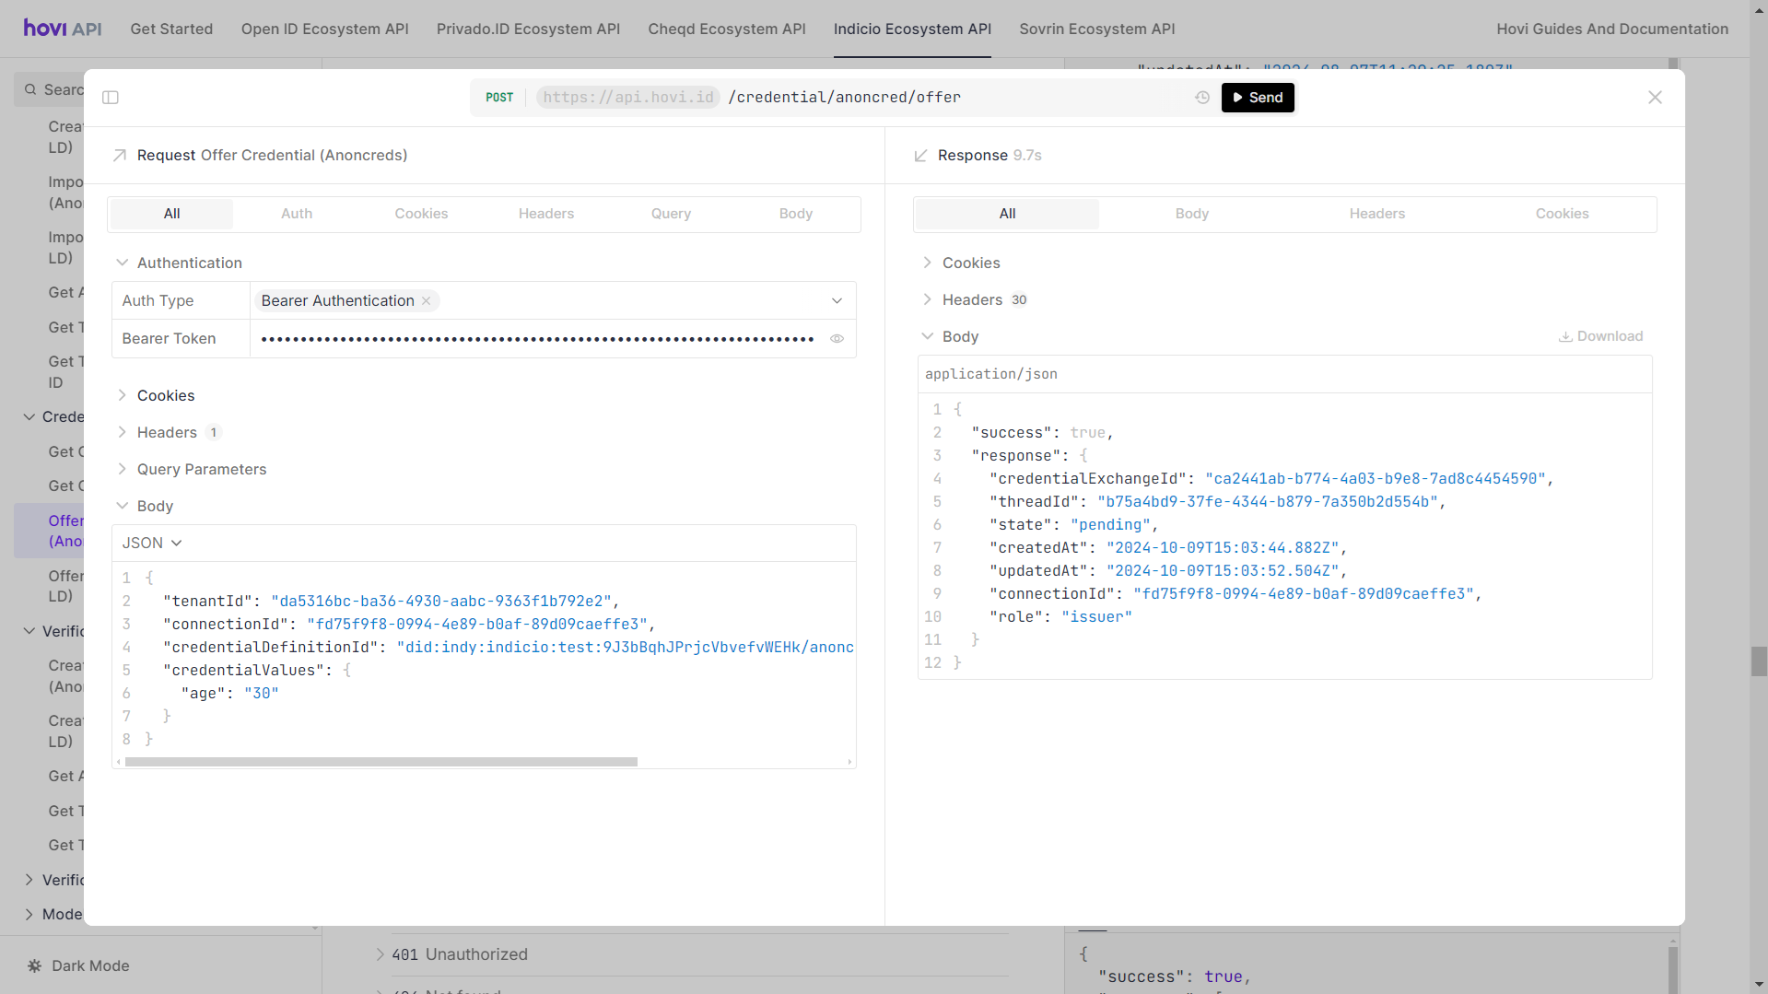Viewport: 1768px width, 994px height.
Task: Expand response Headers section
Action: pyautogui.click(x=972, y=299)
